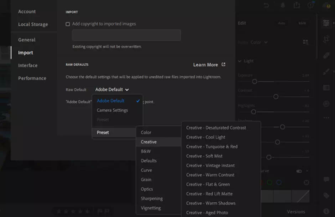Image resolution: width=335 pixels, height=217 pixels.
Task: Click the Versions button
Action: pos(296,212)
